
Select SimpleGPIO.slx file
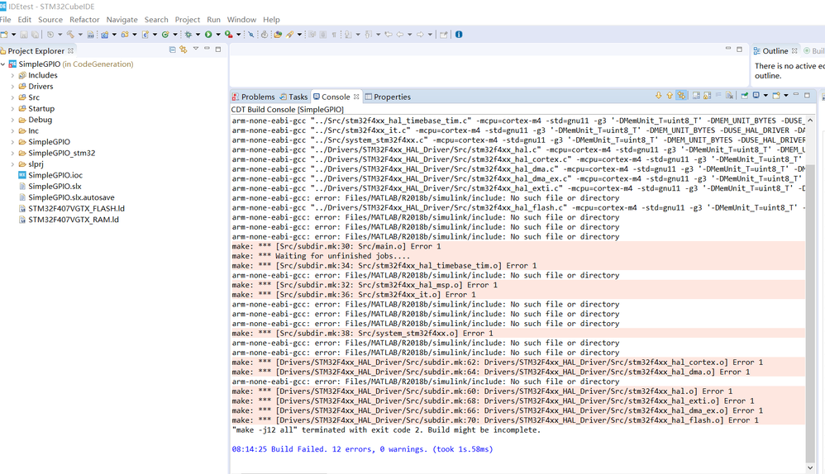click(x=55, y=186)
